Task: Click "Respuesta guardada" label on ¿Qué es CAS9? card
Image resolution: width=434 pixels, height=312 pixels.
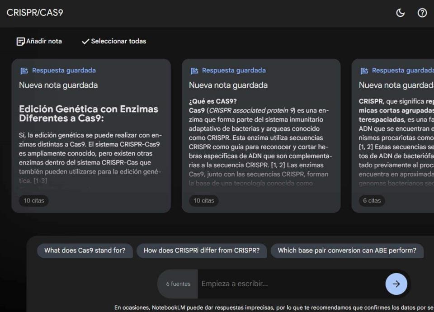Action: click(234, 71)
